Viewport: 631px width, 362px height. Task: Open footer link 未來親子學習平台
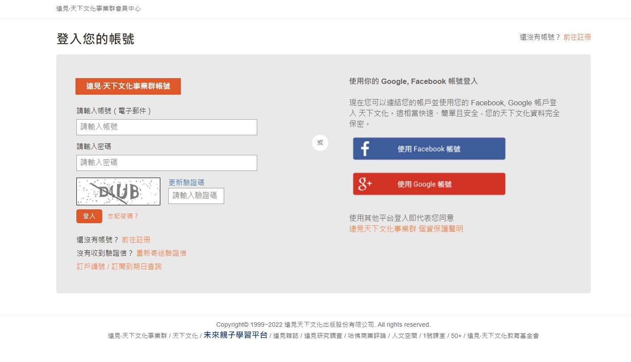tap(235, 335)
